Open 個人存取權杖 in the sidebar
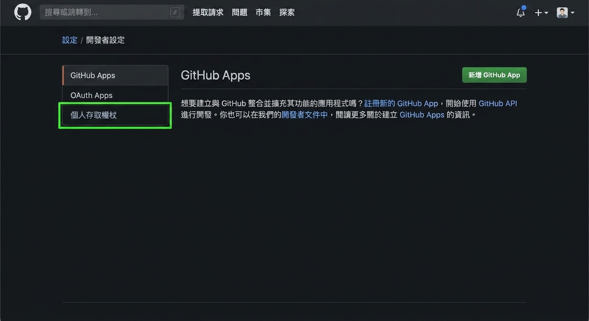This screenshot has height=321, width=589. (115, 115)
